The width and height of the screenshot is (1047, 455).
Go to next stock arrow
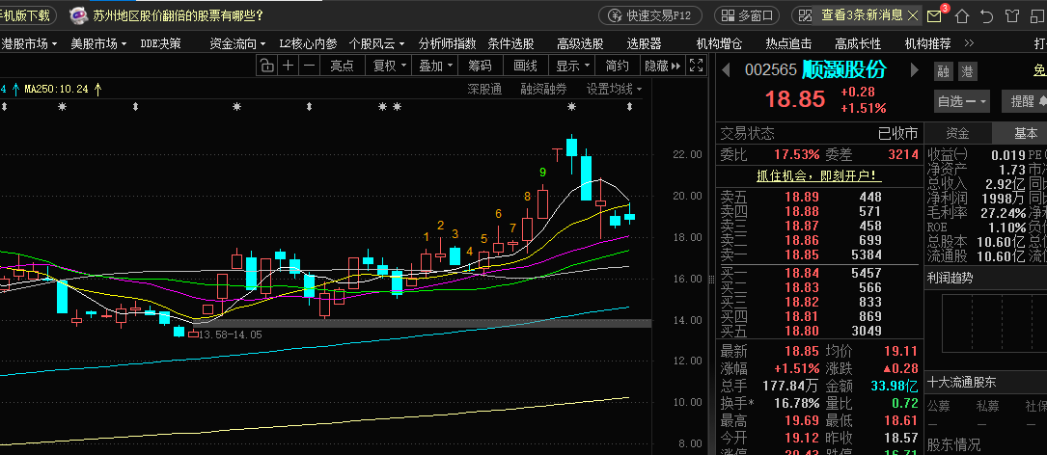coord(915,69)
